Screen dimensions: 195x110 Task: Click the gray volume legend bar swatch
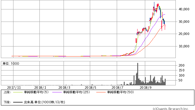tap(18, 102)
